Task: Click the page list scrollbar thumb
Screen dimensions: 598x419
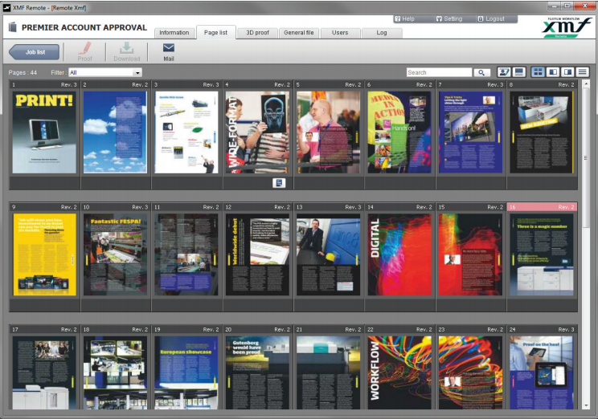Action: (x=586, y=158)
